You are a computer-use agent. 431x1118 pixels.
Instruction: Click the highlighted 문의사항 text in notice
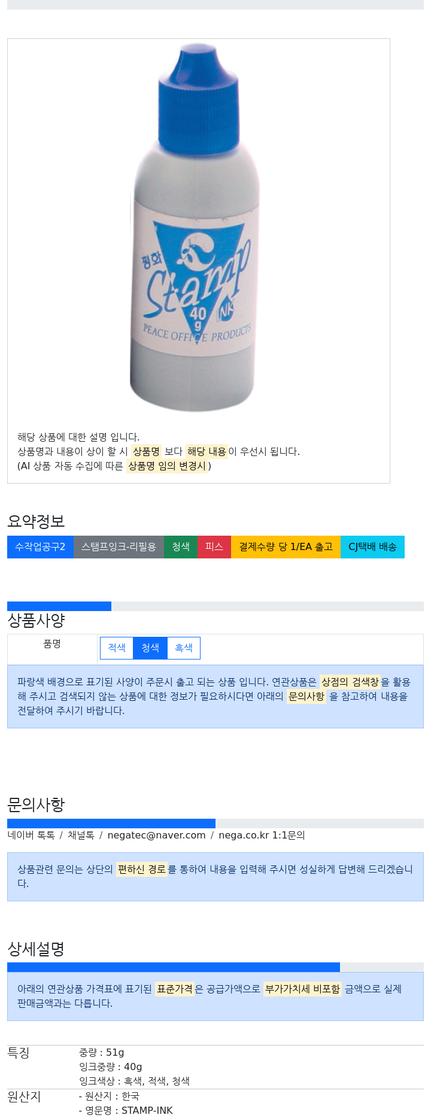point(306,696)
